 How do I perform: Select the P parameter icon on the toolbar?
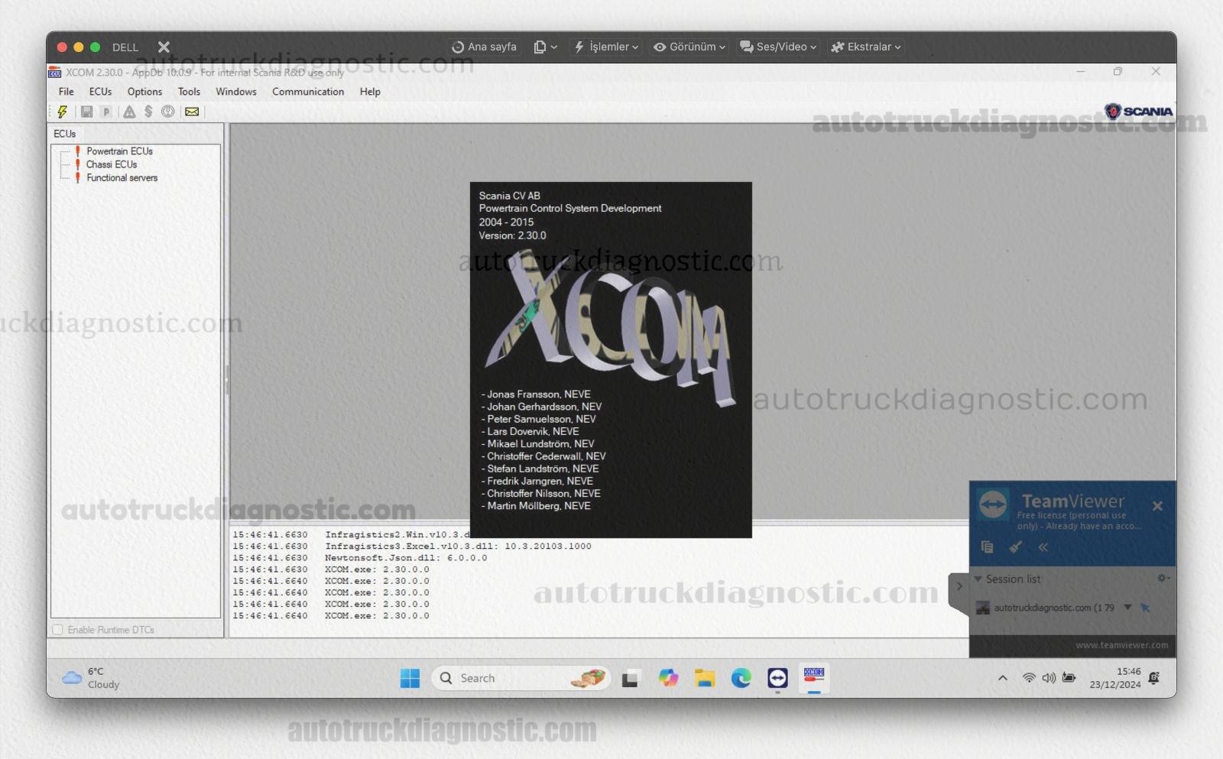click(x=106, y=112)
